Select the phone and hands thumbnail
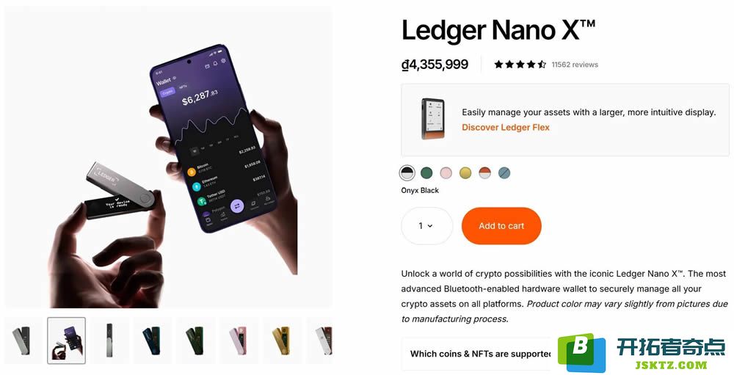The image size is (734, 375). click(66, 341)
